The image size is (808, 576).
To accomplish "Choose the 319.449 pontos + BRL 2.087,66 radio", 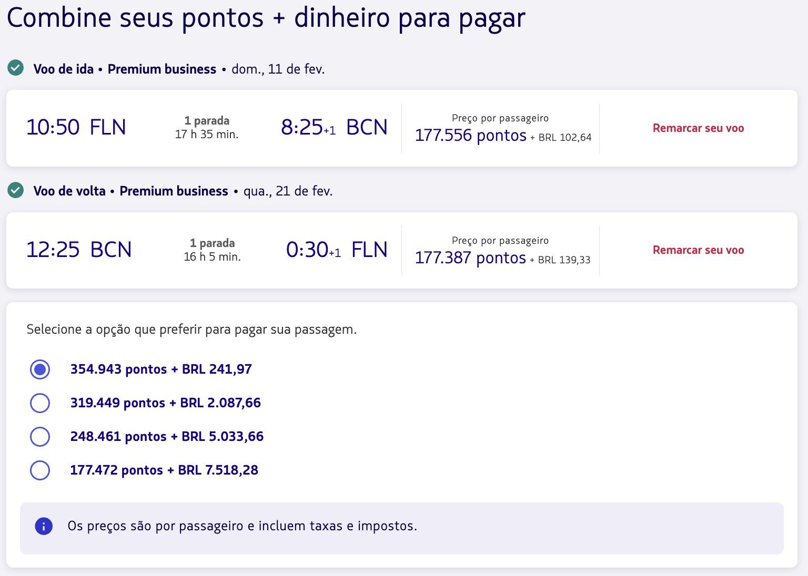I will point(40,403).
